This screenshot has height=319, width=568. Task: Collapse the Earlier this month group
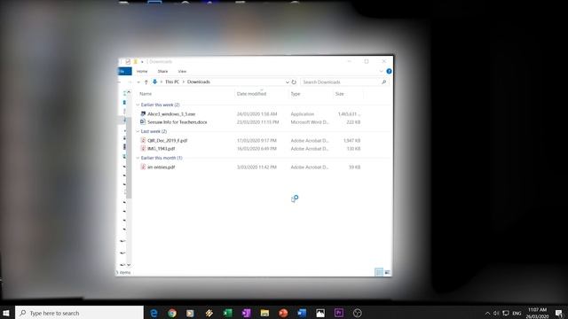point(138,158)
